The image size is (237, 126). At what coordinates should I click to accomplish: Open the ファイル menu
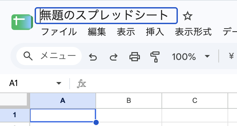pos(59,32)
